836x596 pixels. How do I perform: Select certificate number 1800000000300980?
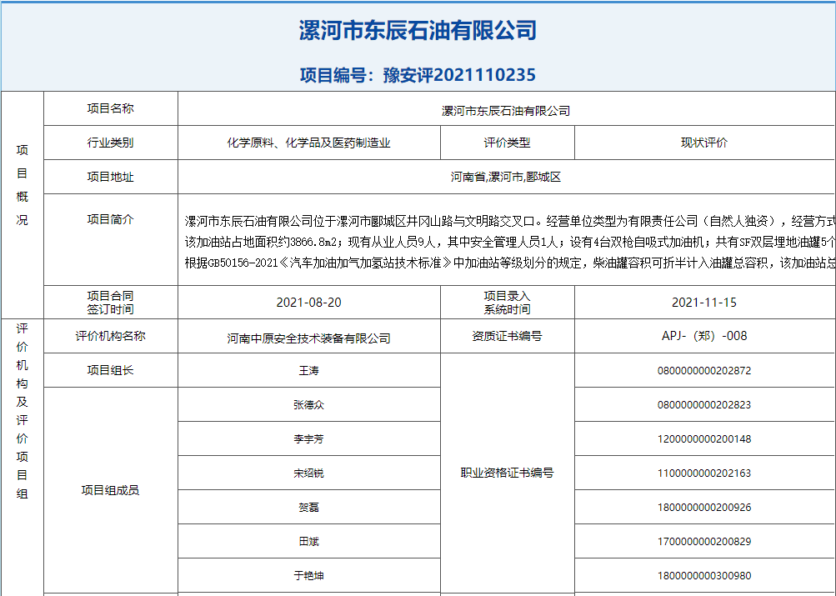704,575
